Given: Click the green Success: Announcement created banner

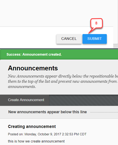Looking at the screenshot, I should click(59, 55).
